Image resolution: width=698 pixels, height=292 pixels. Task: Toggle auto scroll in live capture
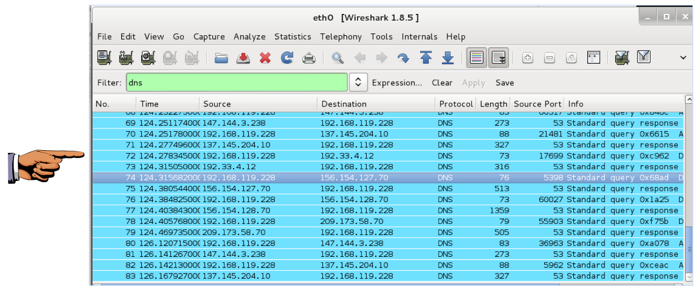[498, 58]
